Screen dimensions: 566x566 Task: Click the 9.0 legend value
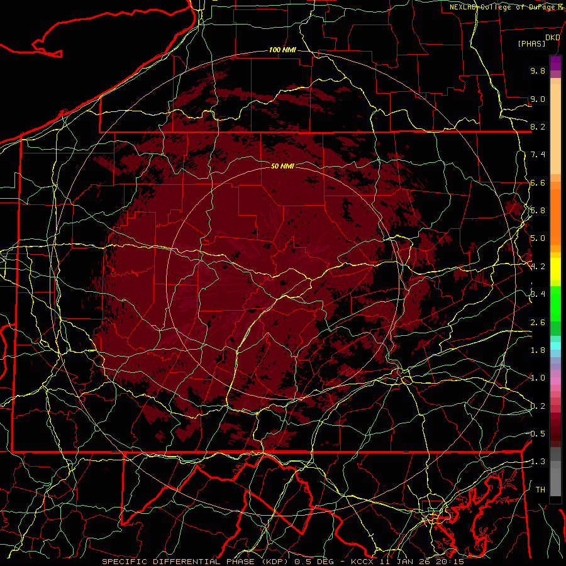pyautogui.click(x=538, y=99)
